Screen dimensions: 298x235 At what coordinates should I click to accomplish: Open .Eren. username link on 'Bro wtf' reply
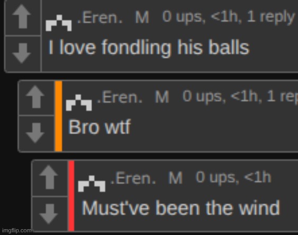tap(120, 97)
